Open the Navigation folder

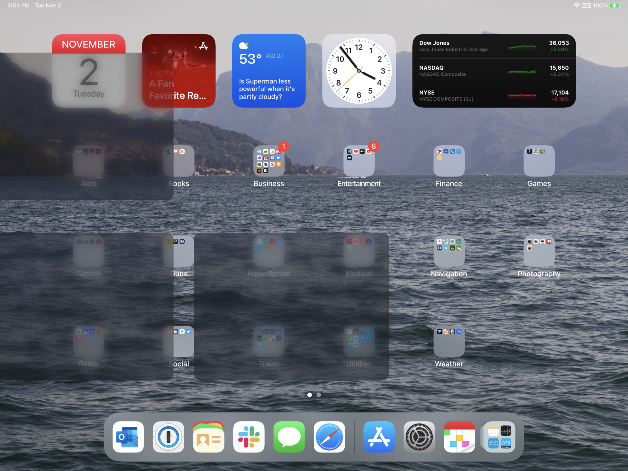[449, 251]
